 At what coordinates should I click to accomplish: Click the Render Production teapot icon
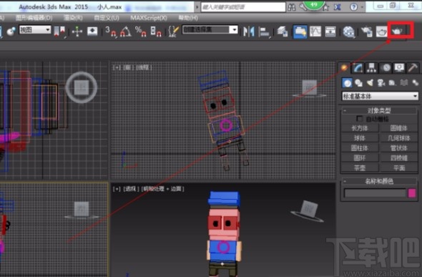pos(397,31)
